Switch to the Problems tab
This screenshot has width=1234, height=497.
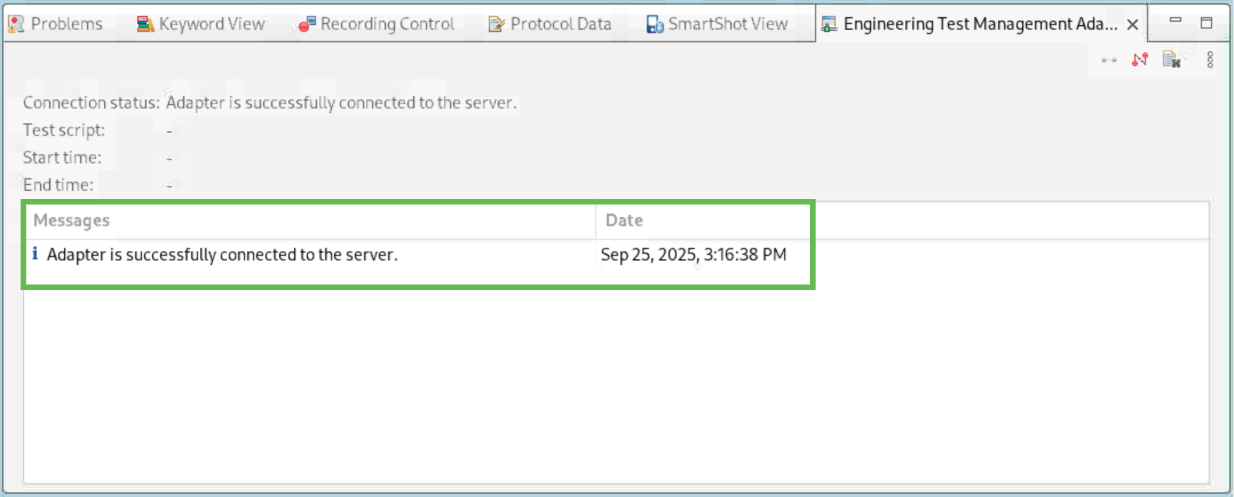tap(66, 24)
